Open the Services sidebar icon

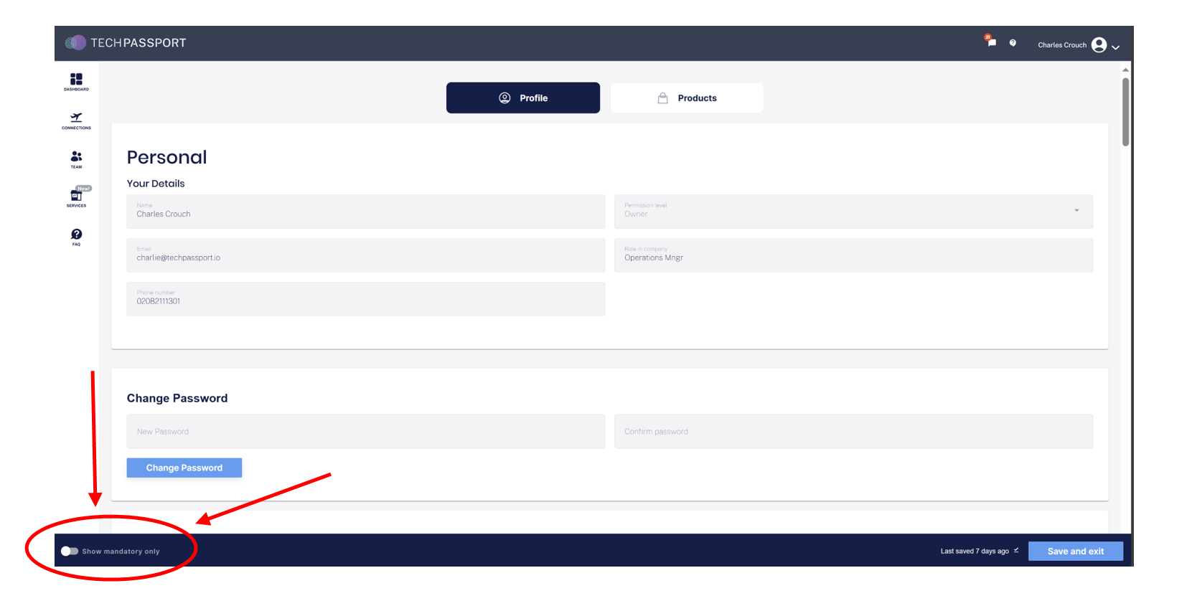point(76,197)
